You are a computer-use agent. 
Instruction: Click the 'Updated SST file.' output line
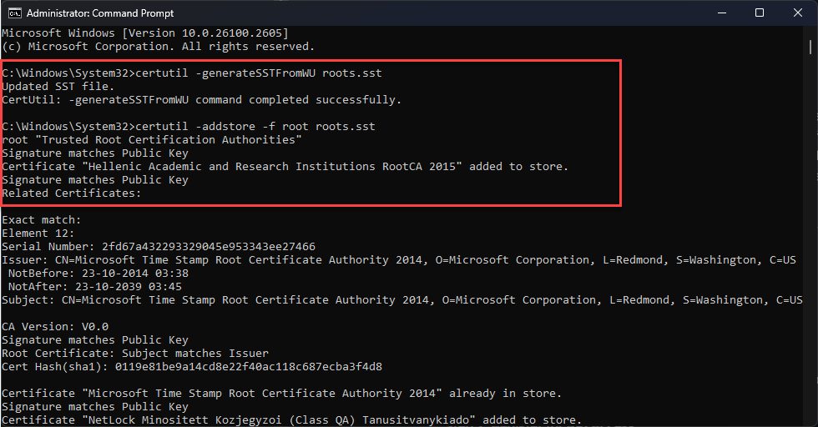(x=58, y=87)
